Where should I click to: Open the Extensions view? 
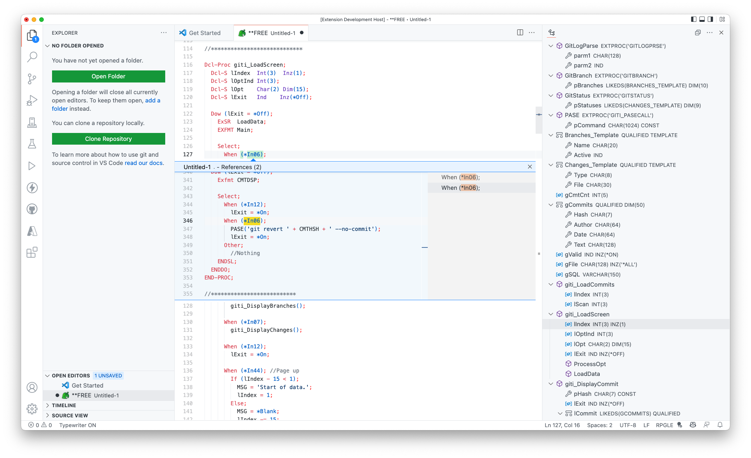[x=32, y=253]
